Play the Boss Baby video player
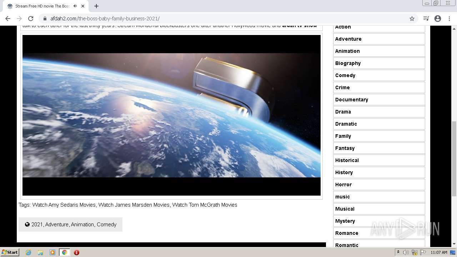The image size is (457, 257). coord(171,115)
